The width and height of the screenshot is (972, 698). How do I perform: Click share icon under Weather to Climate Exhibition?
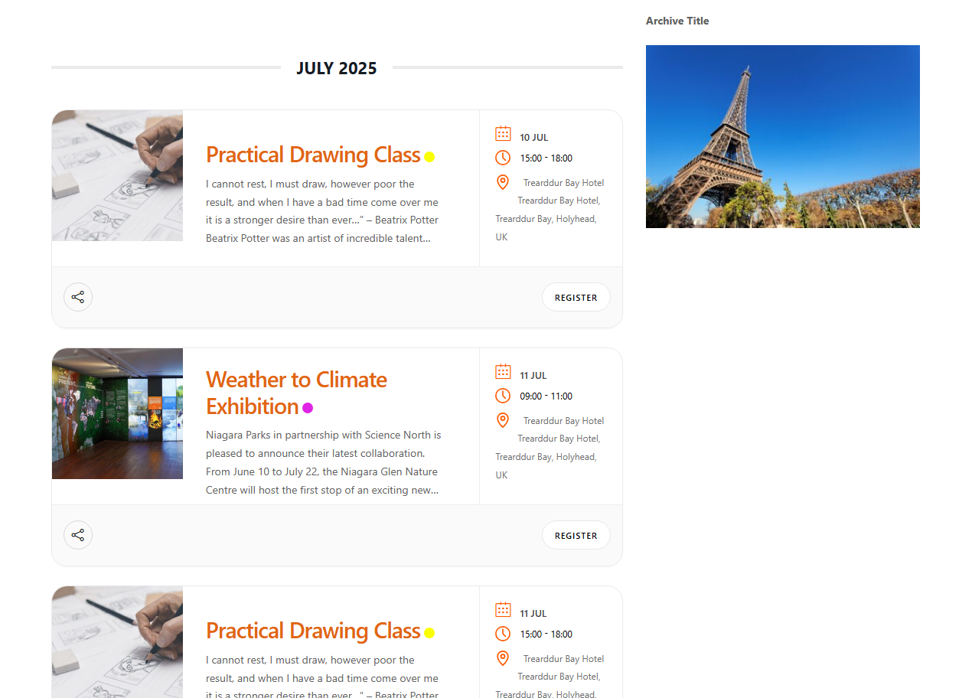point(78,535)
